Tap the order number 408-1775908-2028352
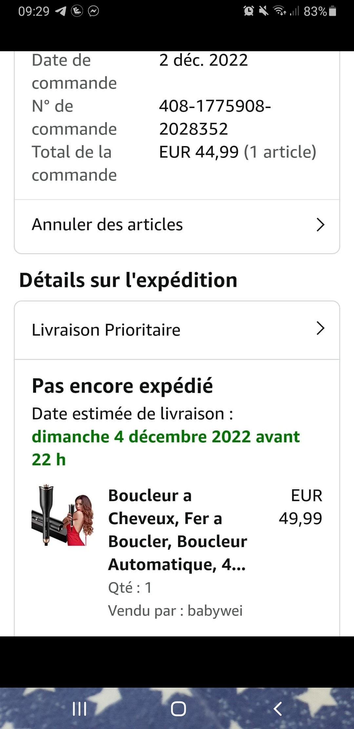The width and height of the screenshot is (354, 729). click(x=215, y=117)
